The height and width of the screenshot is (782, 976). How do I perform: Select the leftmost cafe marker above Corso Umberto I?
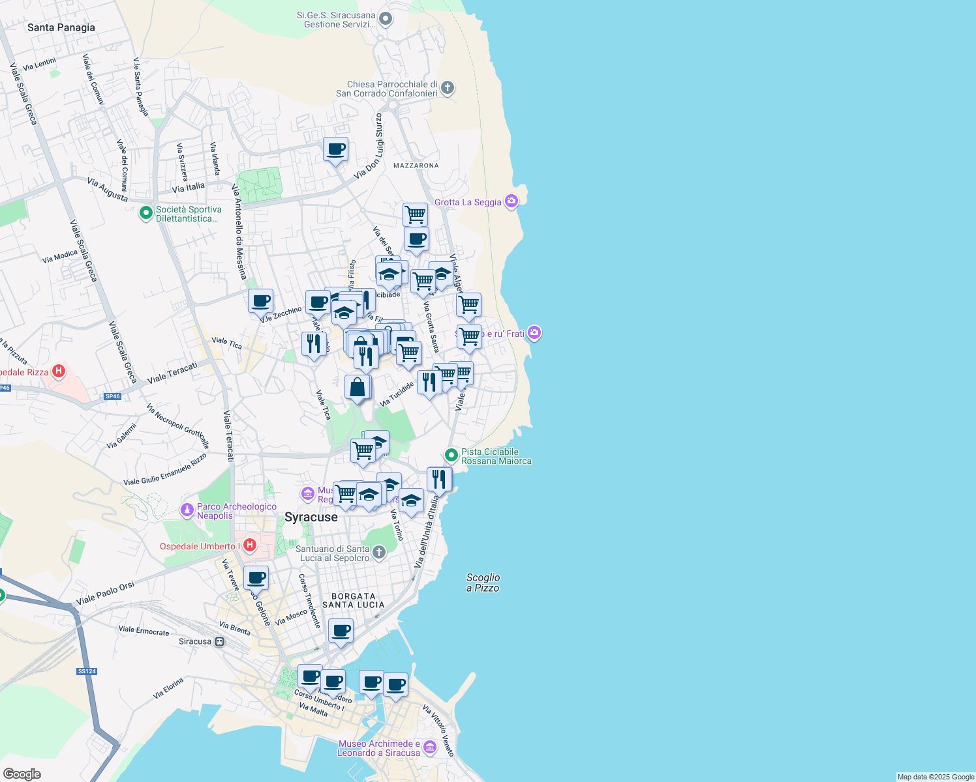coord(311,676)
